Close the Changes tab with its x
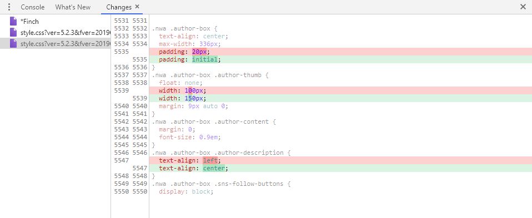 click(x=137, y=7)
